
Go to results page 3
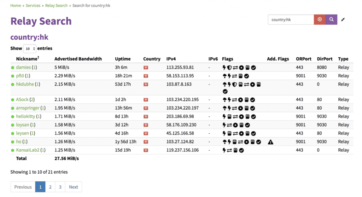(60, 187)
